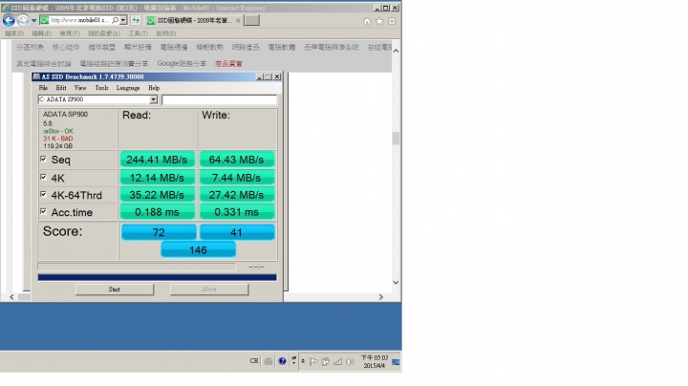Click the IE Home icon
Screen dimensions: 688x386
367,21
